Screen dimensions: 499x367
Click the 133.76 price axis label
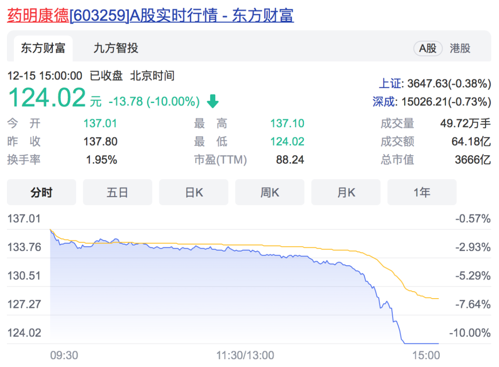click(24, 247)
